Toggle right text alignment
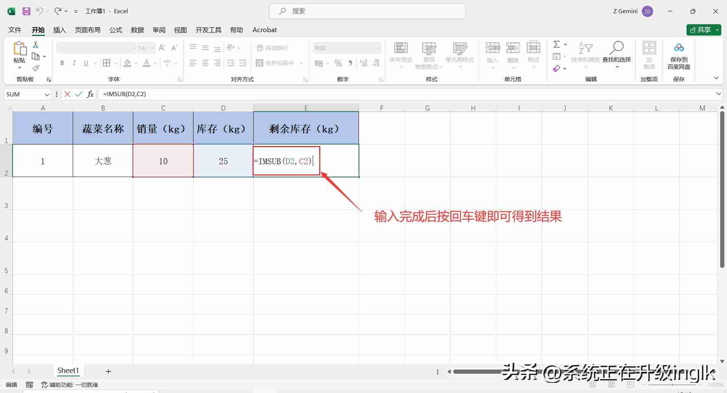This screenshot has width=727, height=393. [217, 63]
